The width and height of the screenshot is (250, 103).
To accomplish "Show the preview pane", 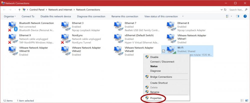I will (x=237, y=16).
